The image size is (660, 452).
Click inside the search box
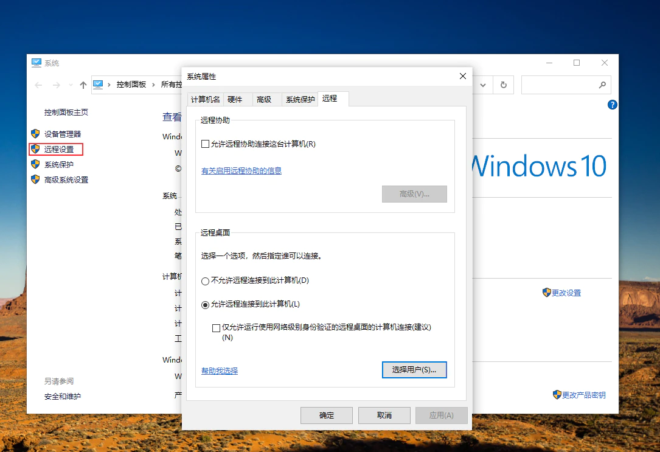point(560,85)
